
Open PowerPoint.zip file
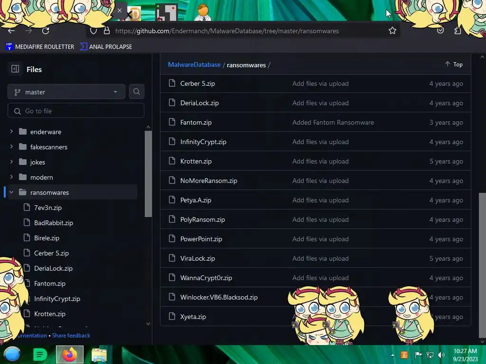pos(201,239)
